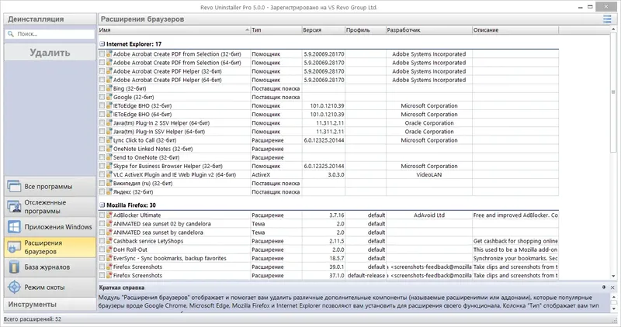
Task: Check ANIMATED sea sunset 02 by candelora
Action: [x=102, y=223]
